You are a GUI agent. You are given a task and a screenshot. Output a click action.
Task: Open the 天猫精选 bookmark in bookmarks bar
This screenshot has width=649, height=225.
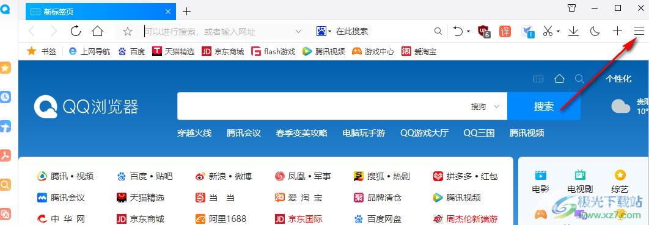[x=174, y=52]
